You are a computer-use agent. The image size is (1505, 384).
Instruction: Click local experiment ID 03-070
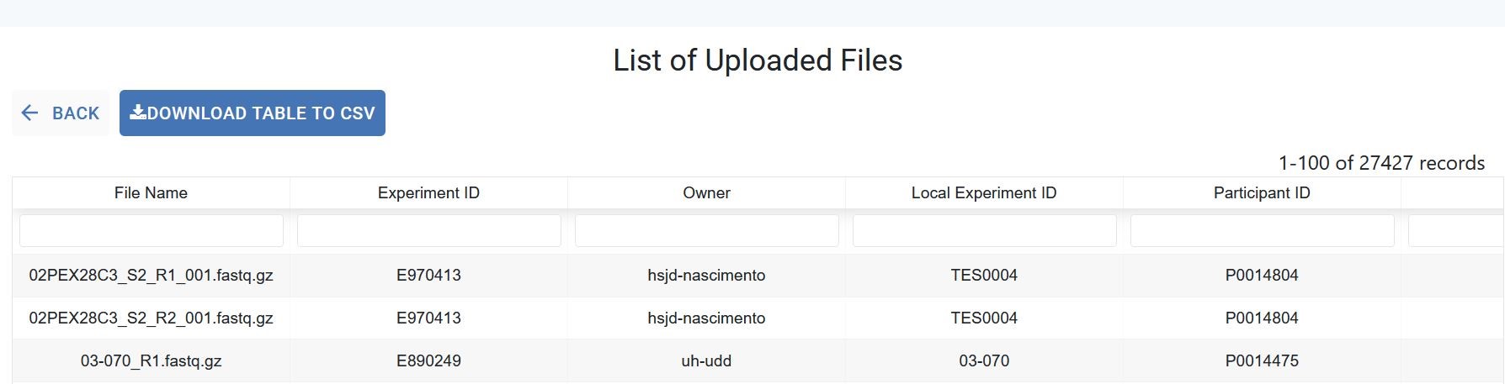click(x=984, y=361)
